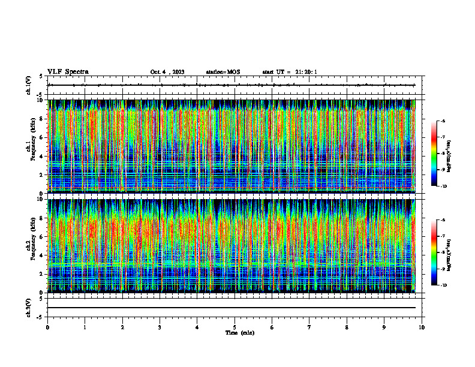
Task: Click time axis tick label "0"
Action: point(47,327)
